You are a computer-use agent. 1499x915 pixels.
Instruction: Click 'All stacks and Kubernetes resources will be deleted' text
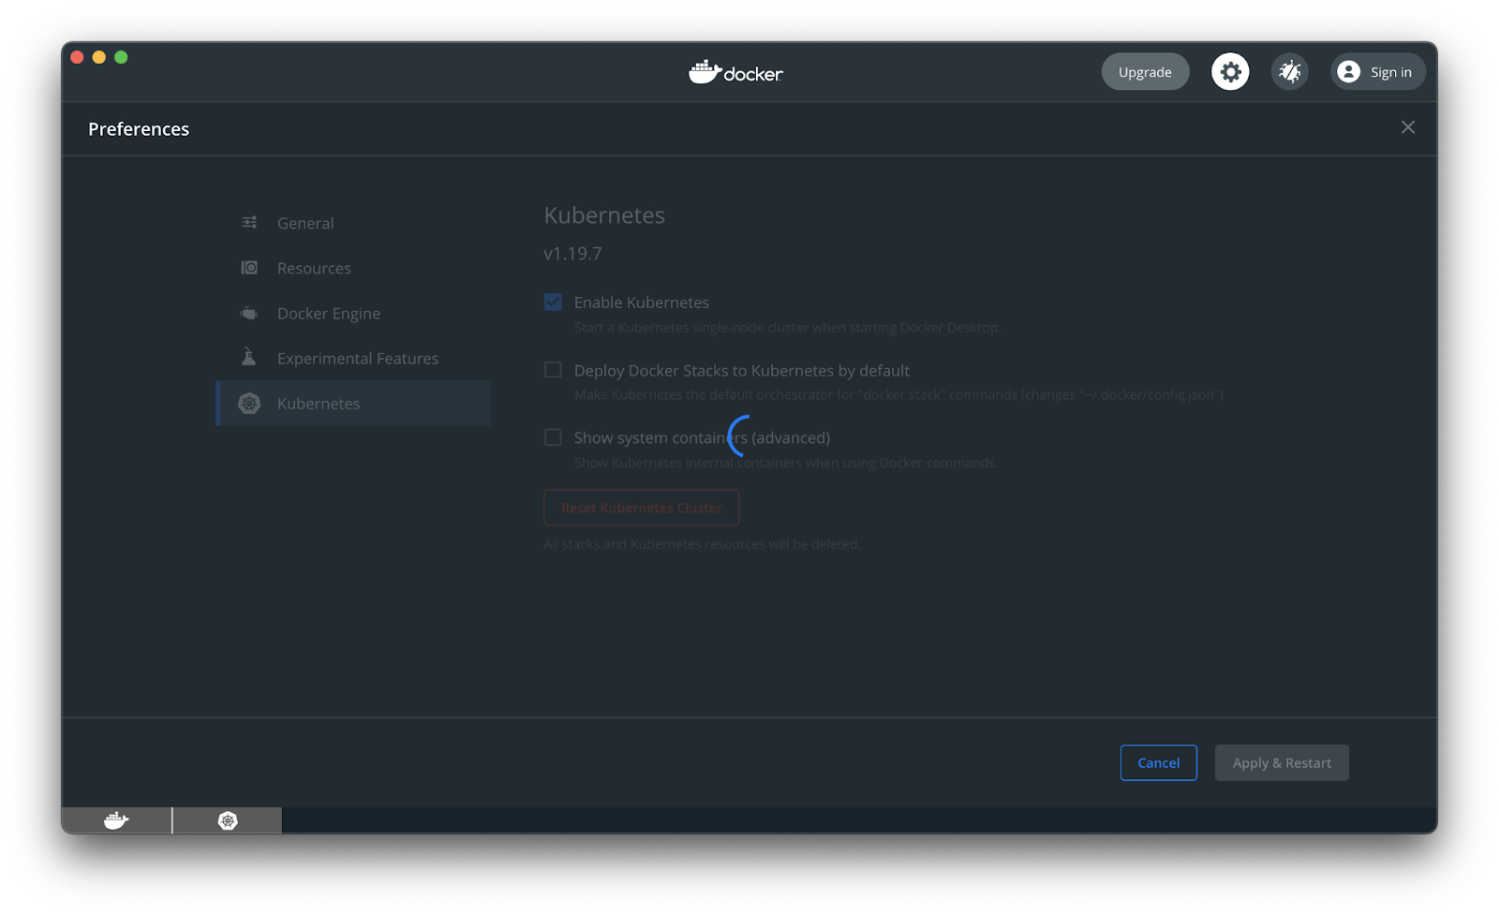click(702, 544)
